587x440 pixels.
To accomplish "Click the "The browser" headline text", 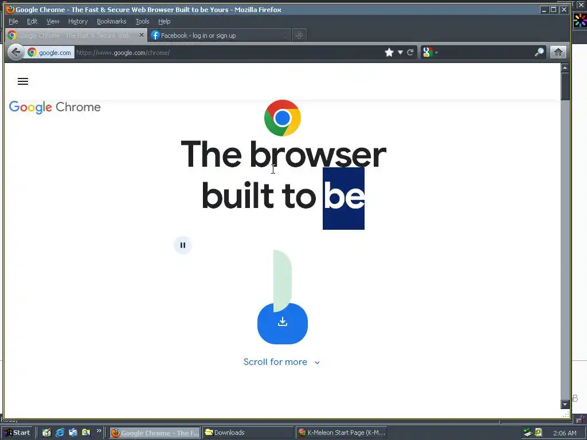I will 283,155.
